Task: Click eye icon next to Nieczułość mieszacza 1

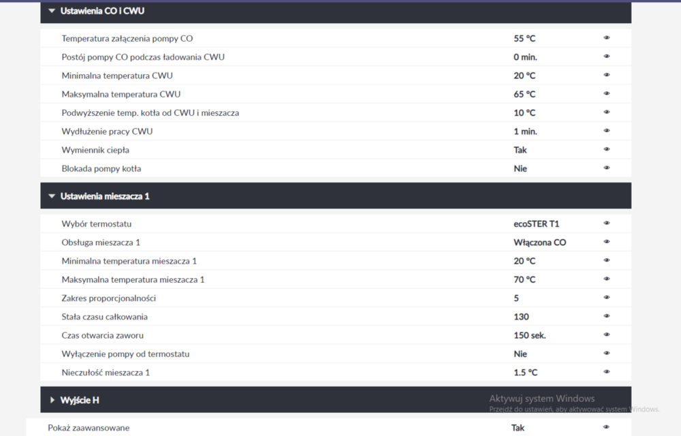Action: [x=606, y=372]
